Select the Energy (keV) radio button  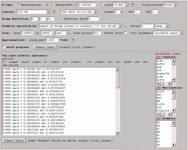pos(54,4)
